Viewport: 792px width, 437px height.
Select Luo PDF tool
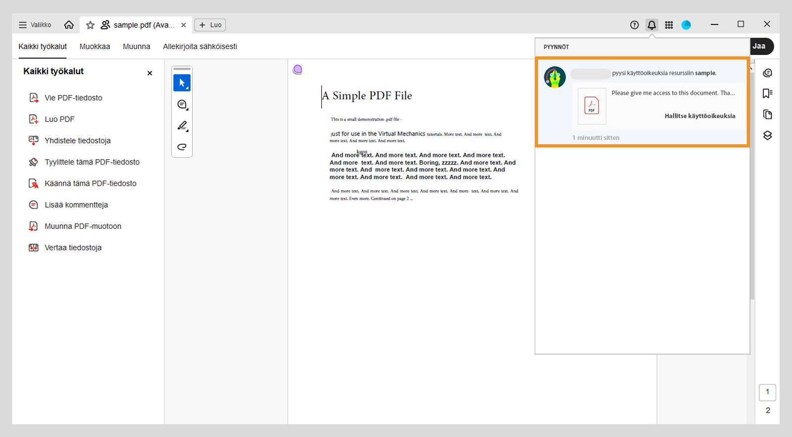pos(52,119)
